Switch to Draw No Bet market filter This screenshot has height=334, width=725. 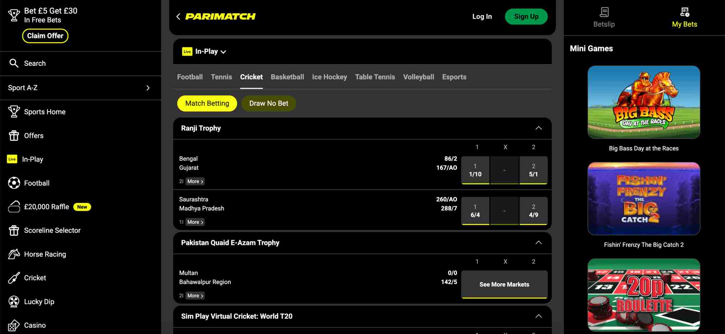click(x=268, y=103)
